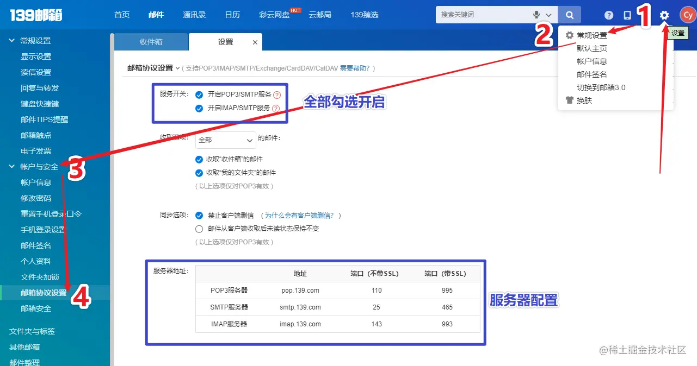Viewport: 697px width, 366px height.
Task: Go to 首页 in top navigation
Action: 122,15
